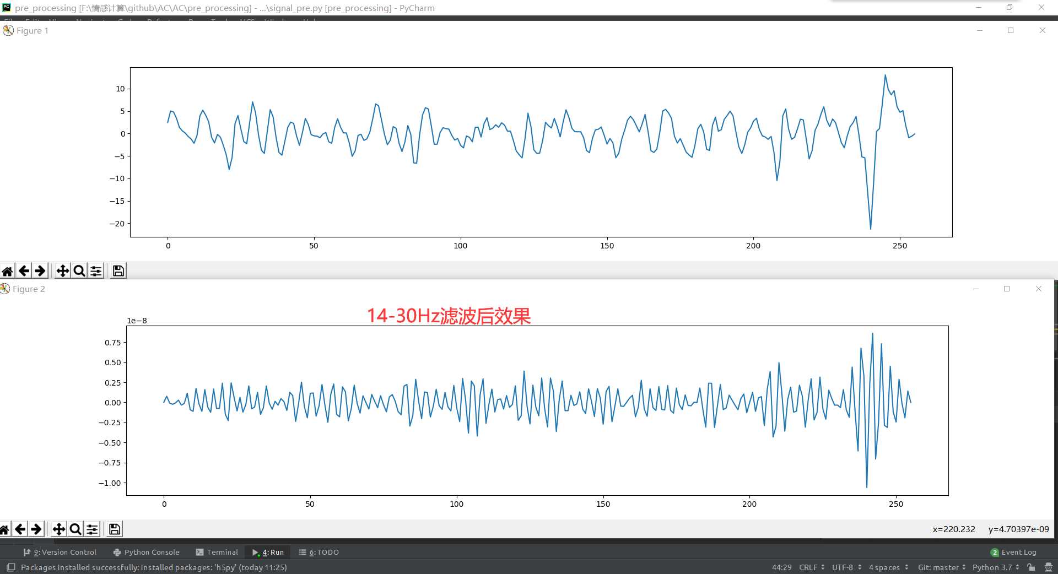
Task: Reset Figure 1 view with Home icon
Action: [7, 270]
